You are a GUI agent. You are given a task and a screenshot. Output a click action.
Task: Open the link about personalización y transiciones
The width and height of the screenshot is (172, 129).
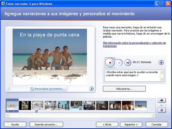(x=134, y=44)
